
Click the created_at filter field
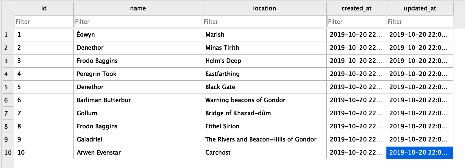(x=356, y=21)
